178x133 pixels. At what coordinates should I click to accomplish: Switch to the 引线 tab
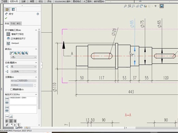[13, 24]
